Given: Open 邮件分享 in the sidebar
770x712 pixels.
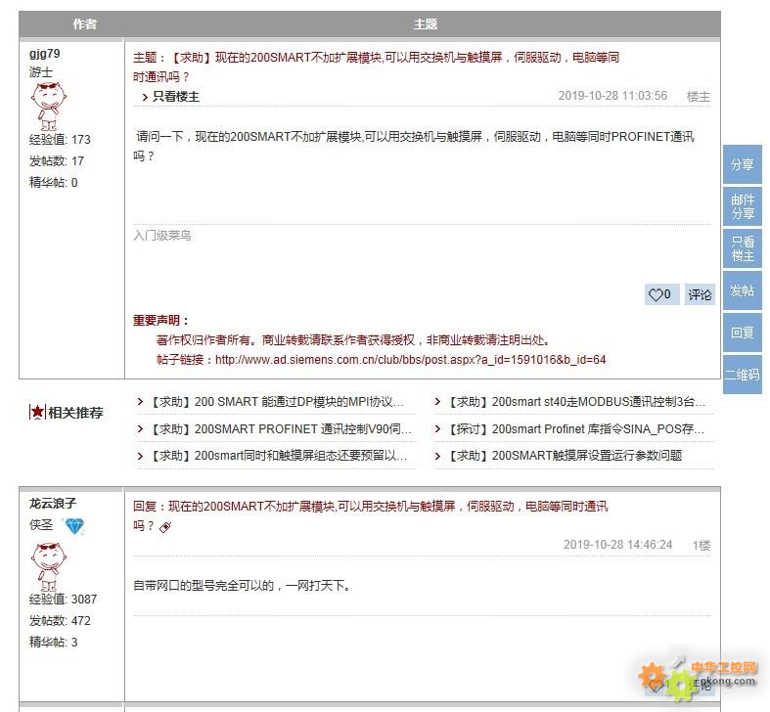Looking at the screenshot, I should [x=742, y=206].
